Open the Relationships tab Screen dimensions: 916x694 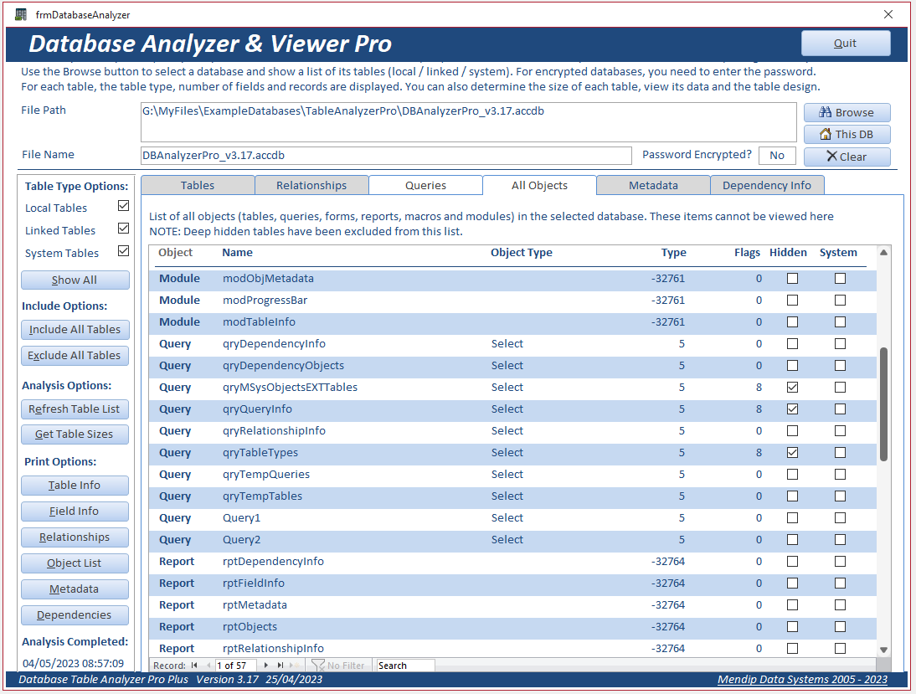click(x=311, y=185)
